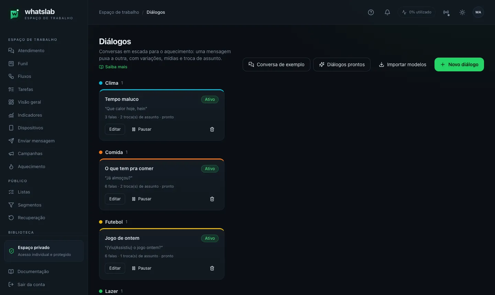Delete the Jogo de ontem dialog

point(212,268)
